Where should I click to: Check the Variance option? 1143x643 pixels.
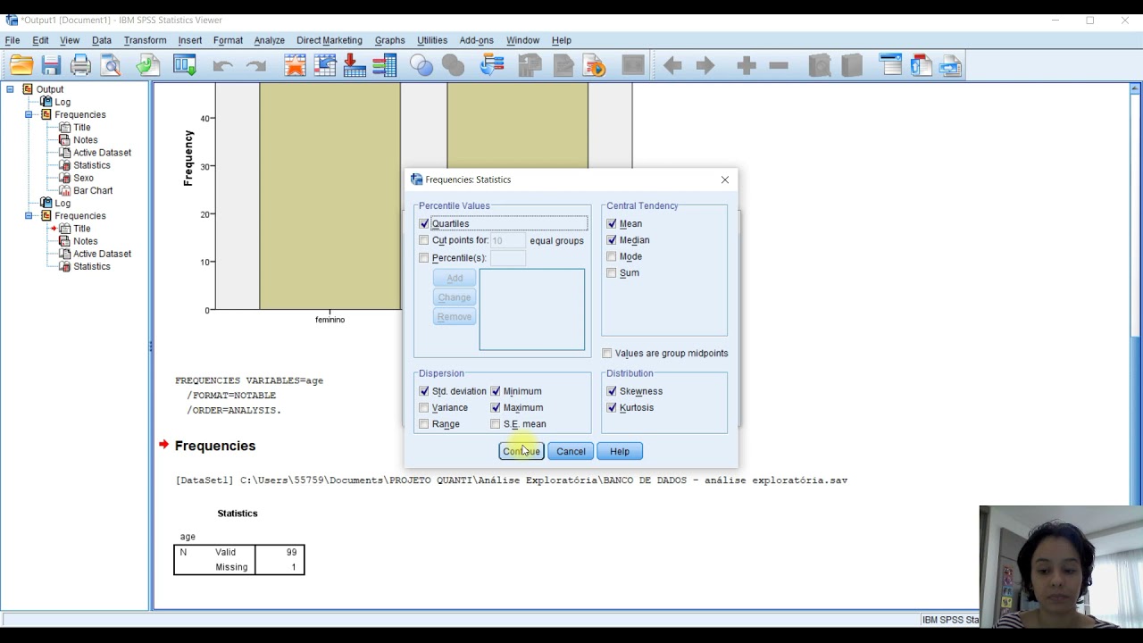424,408
